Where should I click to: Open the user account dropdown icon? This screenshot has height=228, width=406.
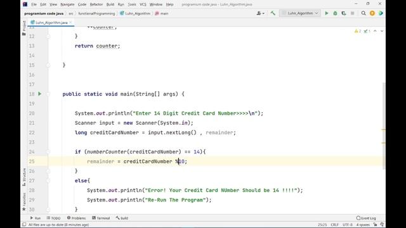[260, 13]
